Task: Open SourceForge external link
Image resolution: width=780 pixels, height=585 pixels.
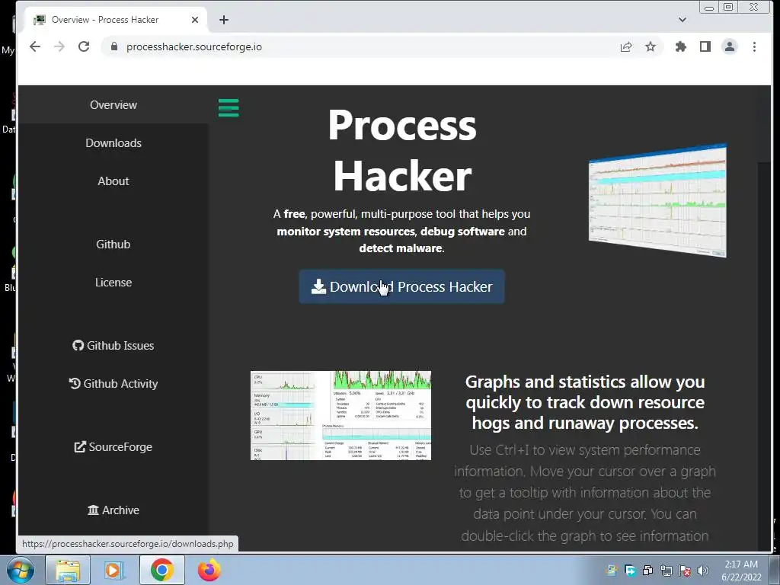Action: click(x=113, y=447)
